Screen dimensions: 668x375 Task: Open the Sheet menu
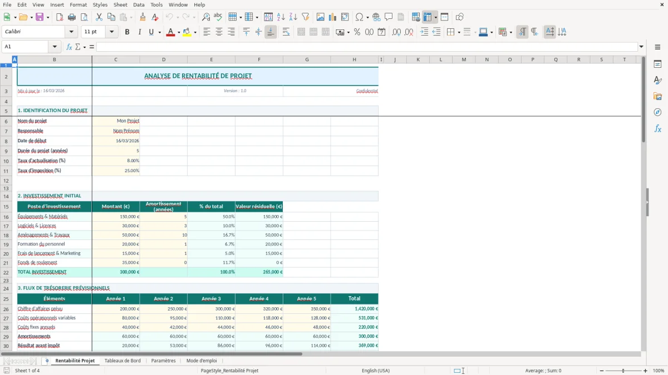click(120, 4)
